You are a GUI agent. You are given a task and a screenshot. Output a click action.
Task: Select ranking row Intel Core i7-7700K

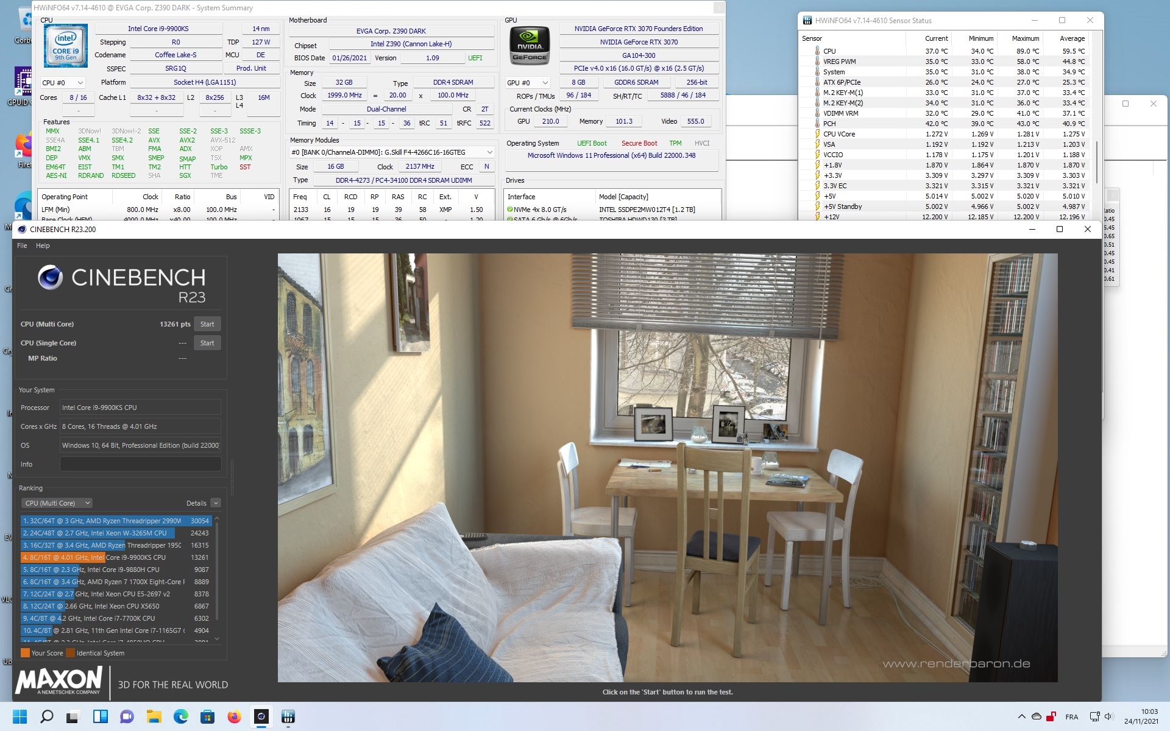(x=116, y=618)
